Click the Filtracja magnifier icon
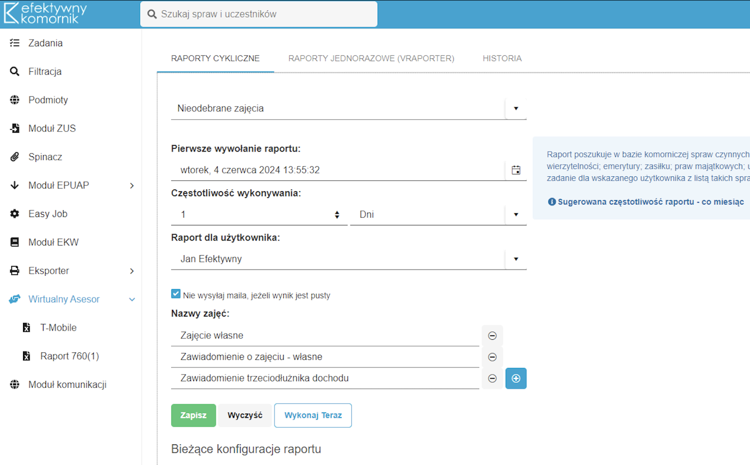This screenshot has width=750, height=465. [x=15, y=71]
